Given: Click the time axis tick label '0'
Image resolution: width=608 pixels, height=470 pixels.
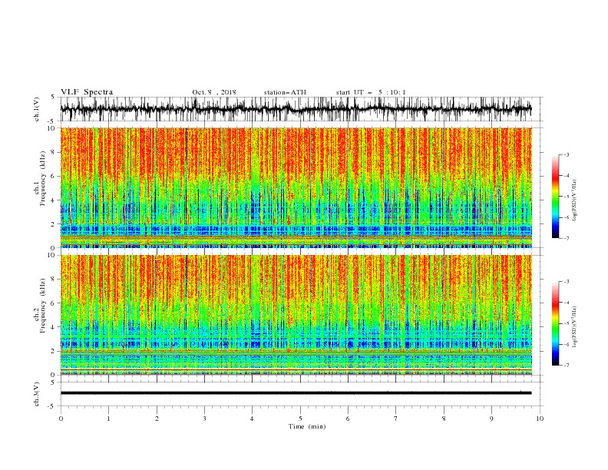Looking at the screenshot, I should (61, 419).
